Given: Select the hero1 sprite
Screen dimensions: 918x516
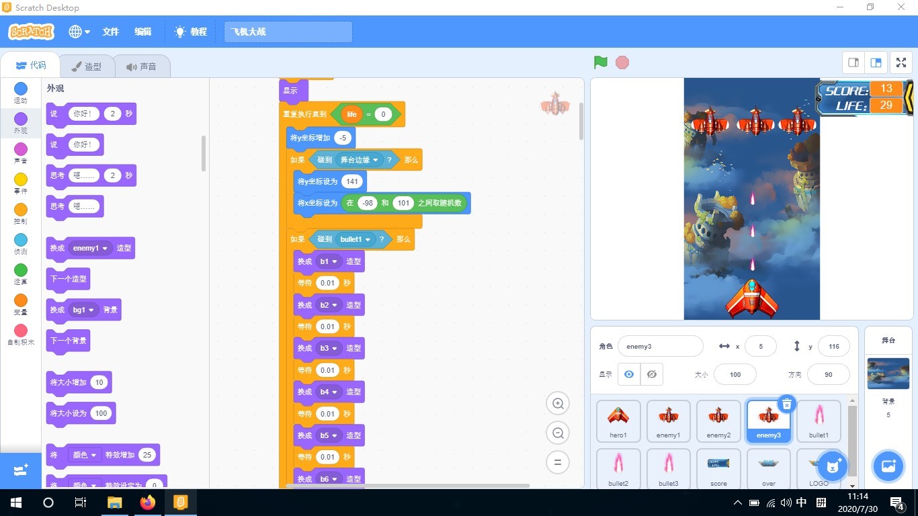Looking at the screenshot, I should [x=618, y=421].
